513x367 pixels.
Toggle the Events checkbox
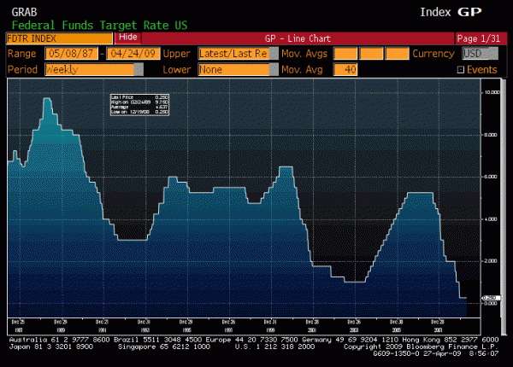tap(462, 69)
